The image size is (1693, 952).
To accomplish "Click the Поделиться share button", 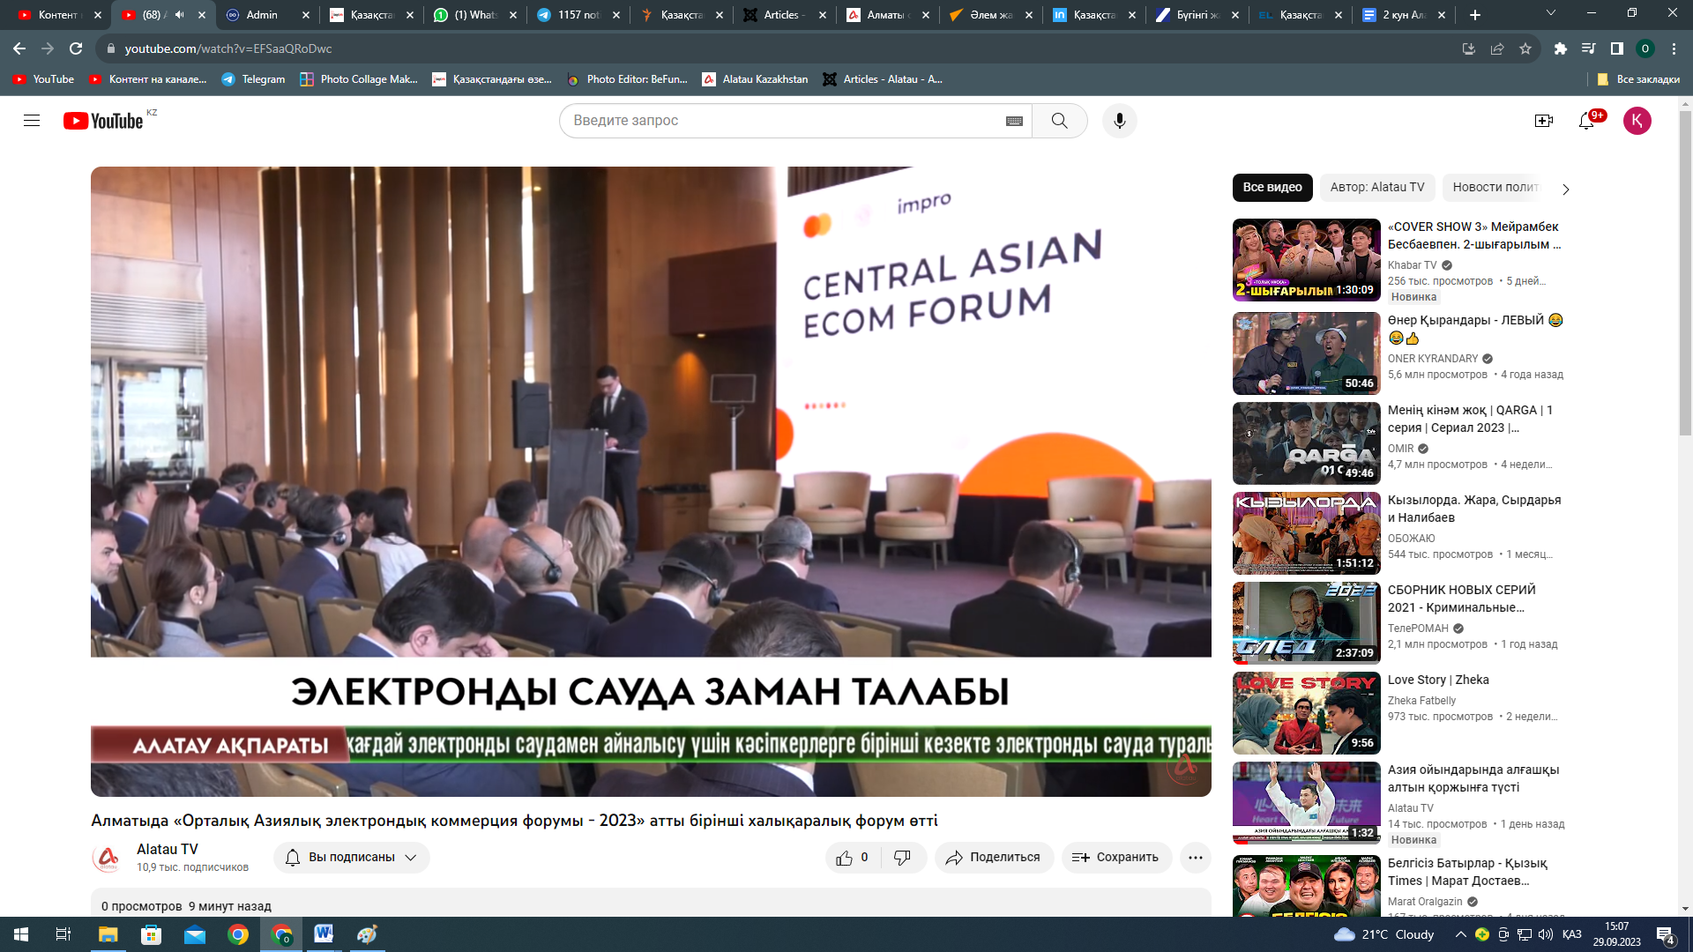I will pyautogui.click(x=994, y=858).
